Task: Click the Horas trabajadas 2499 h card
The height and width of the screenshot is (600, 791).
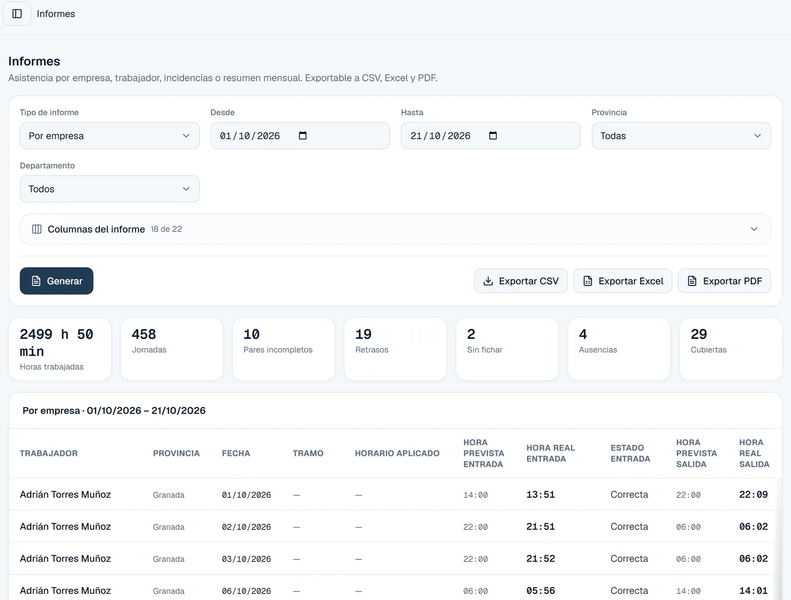Action: click(x=60, y=349)
